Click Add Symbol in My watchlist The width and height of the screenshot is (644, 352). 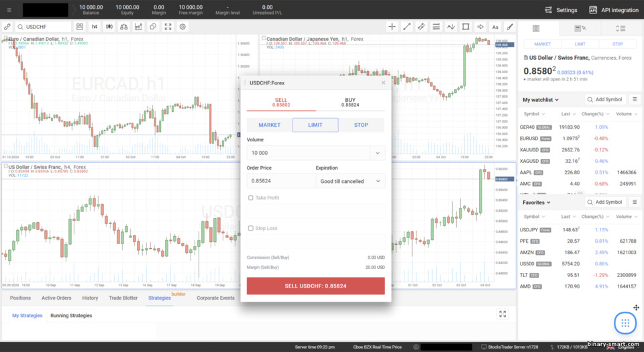604,99
